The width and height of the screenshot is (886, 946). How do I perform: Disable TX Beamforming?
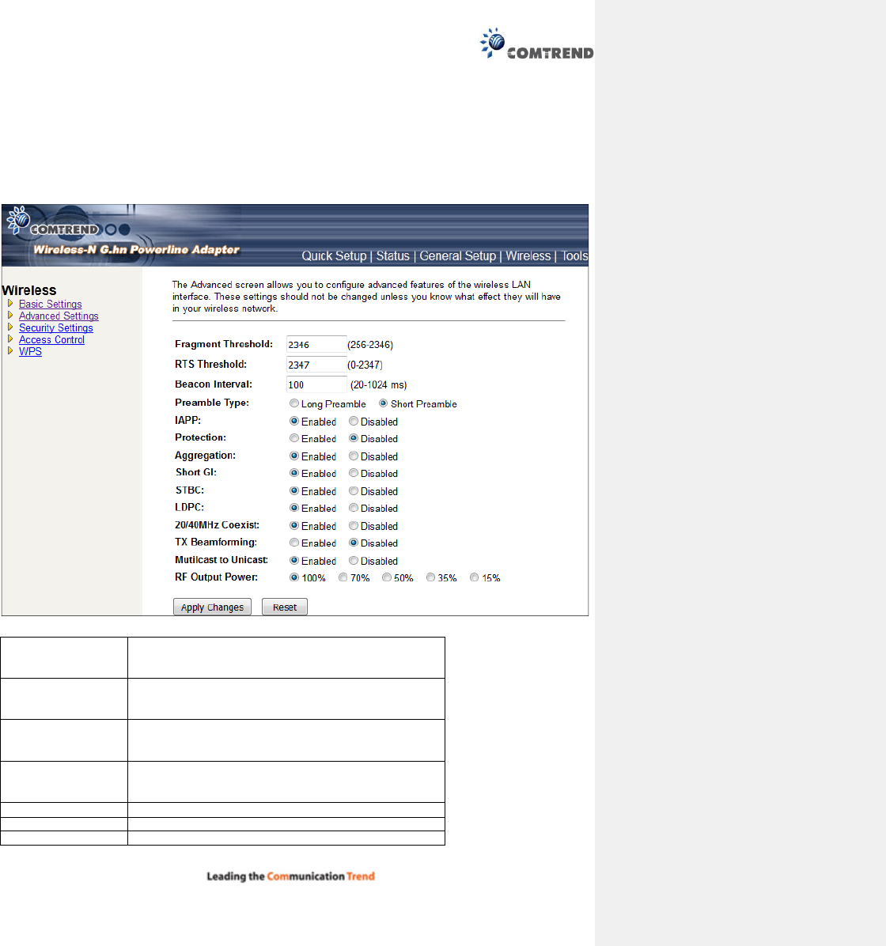(x=354, y=543)
